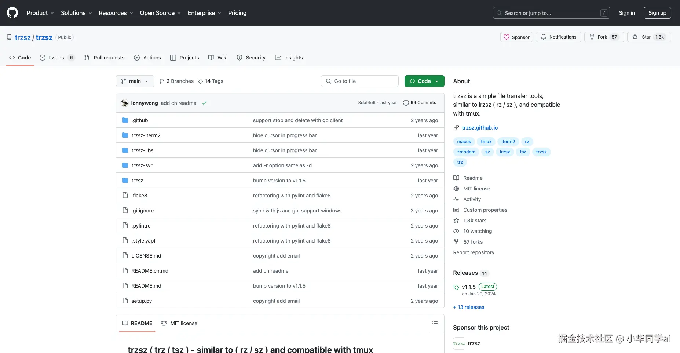This screenshot has width=680, height=353.
Task: Click the v1.1.5 release tag
Action: tap(469, 287)
